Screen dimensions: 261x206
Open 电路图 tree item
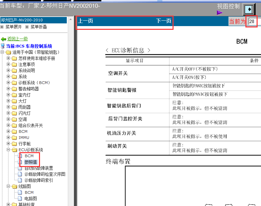pos(31,199)
